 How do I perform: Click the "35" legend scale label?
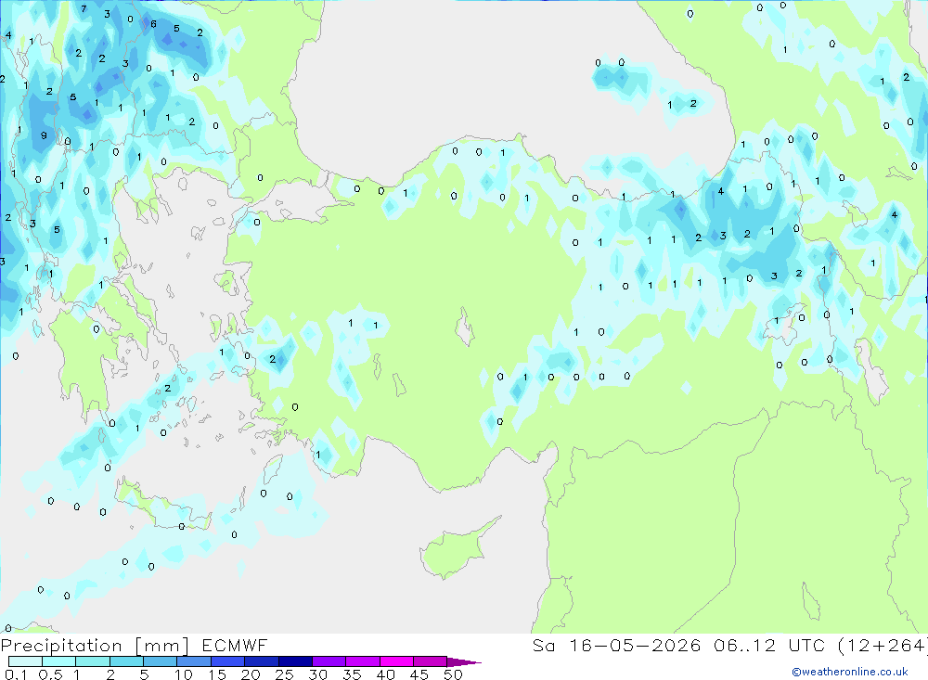pyautogui.click(x=352, y=674)
